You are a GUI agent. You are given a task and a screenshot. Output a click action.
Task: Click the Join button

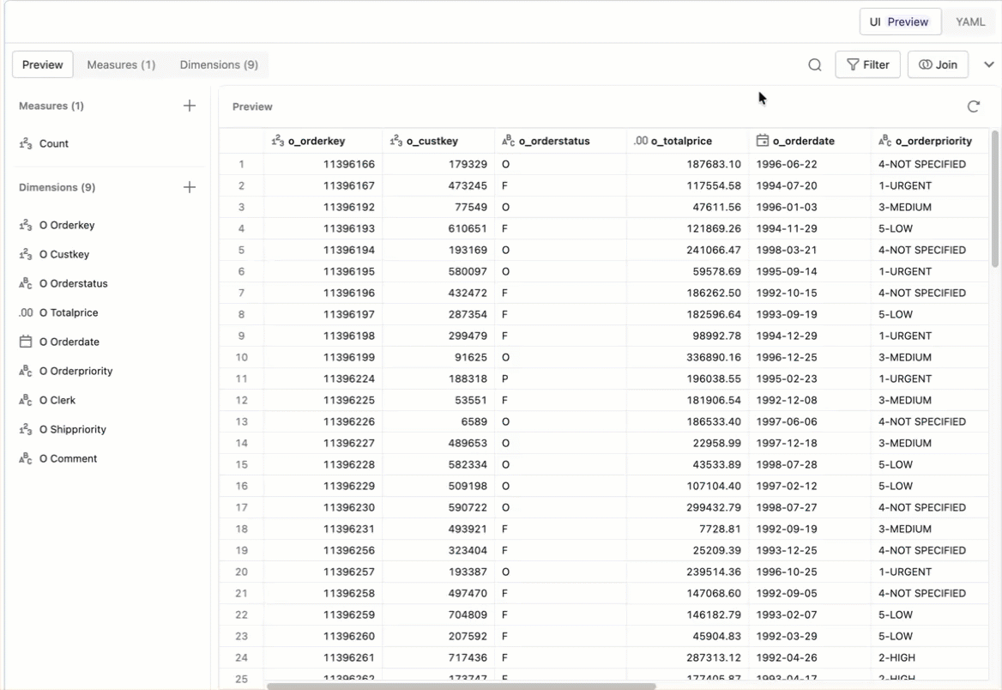[938, 64]
